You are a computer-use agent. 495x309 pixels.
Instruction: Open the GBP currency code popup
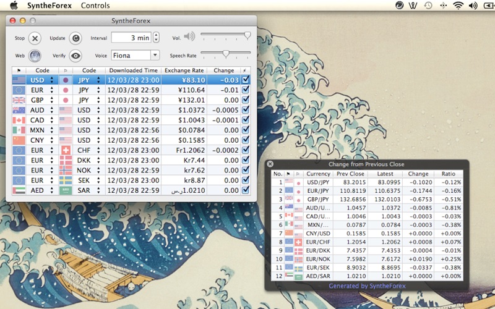point(41,100)
